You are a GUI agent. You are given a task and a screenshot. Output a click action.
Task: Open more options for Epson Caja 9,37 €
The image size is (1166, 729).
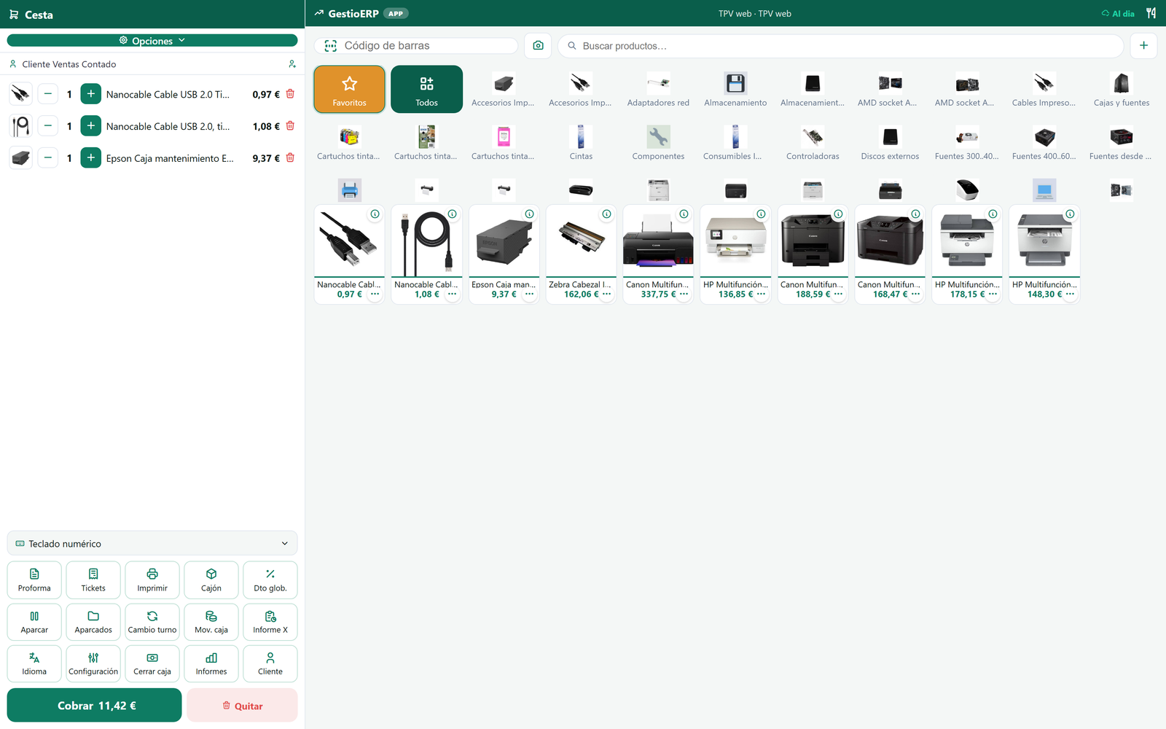point(529,294)
